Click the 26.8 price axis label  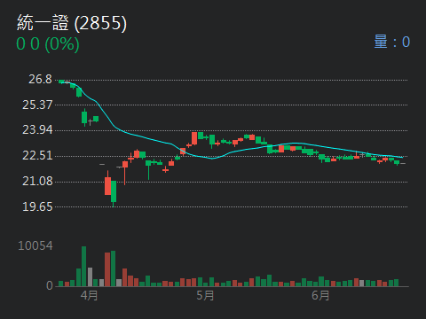pos(40,79)
